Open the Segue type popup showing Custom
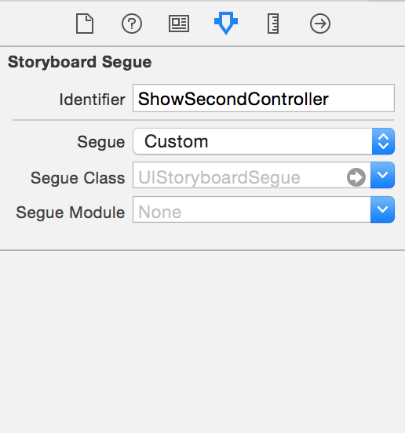The width and height of the screenshot is (405, 433). (264, 141)
